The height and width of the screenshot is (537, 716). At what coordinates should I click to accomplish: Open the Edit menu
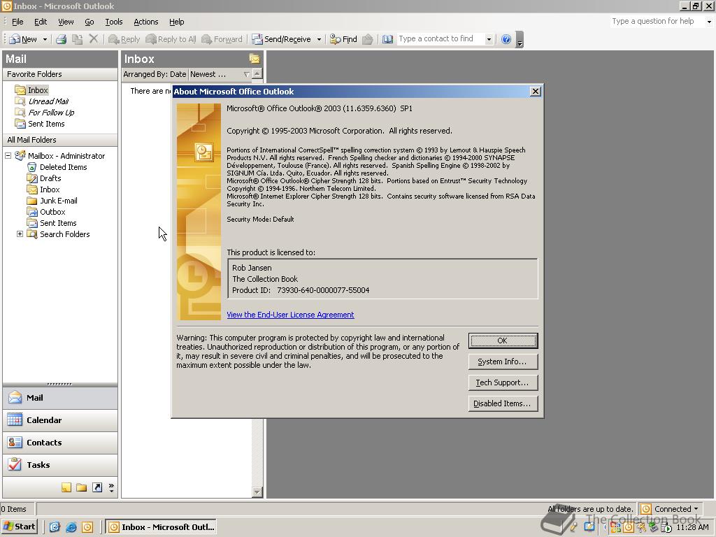[41, 22]
